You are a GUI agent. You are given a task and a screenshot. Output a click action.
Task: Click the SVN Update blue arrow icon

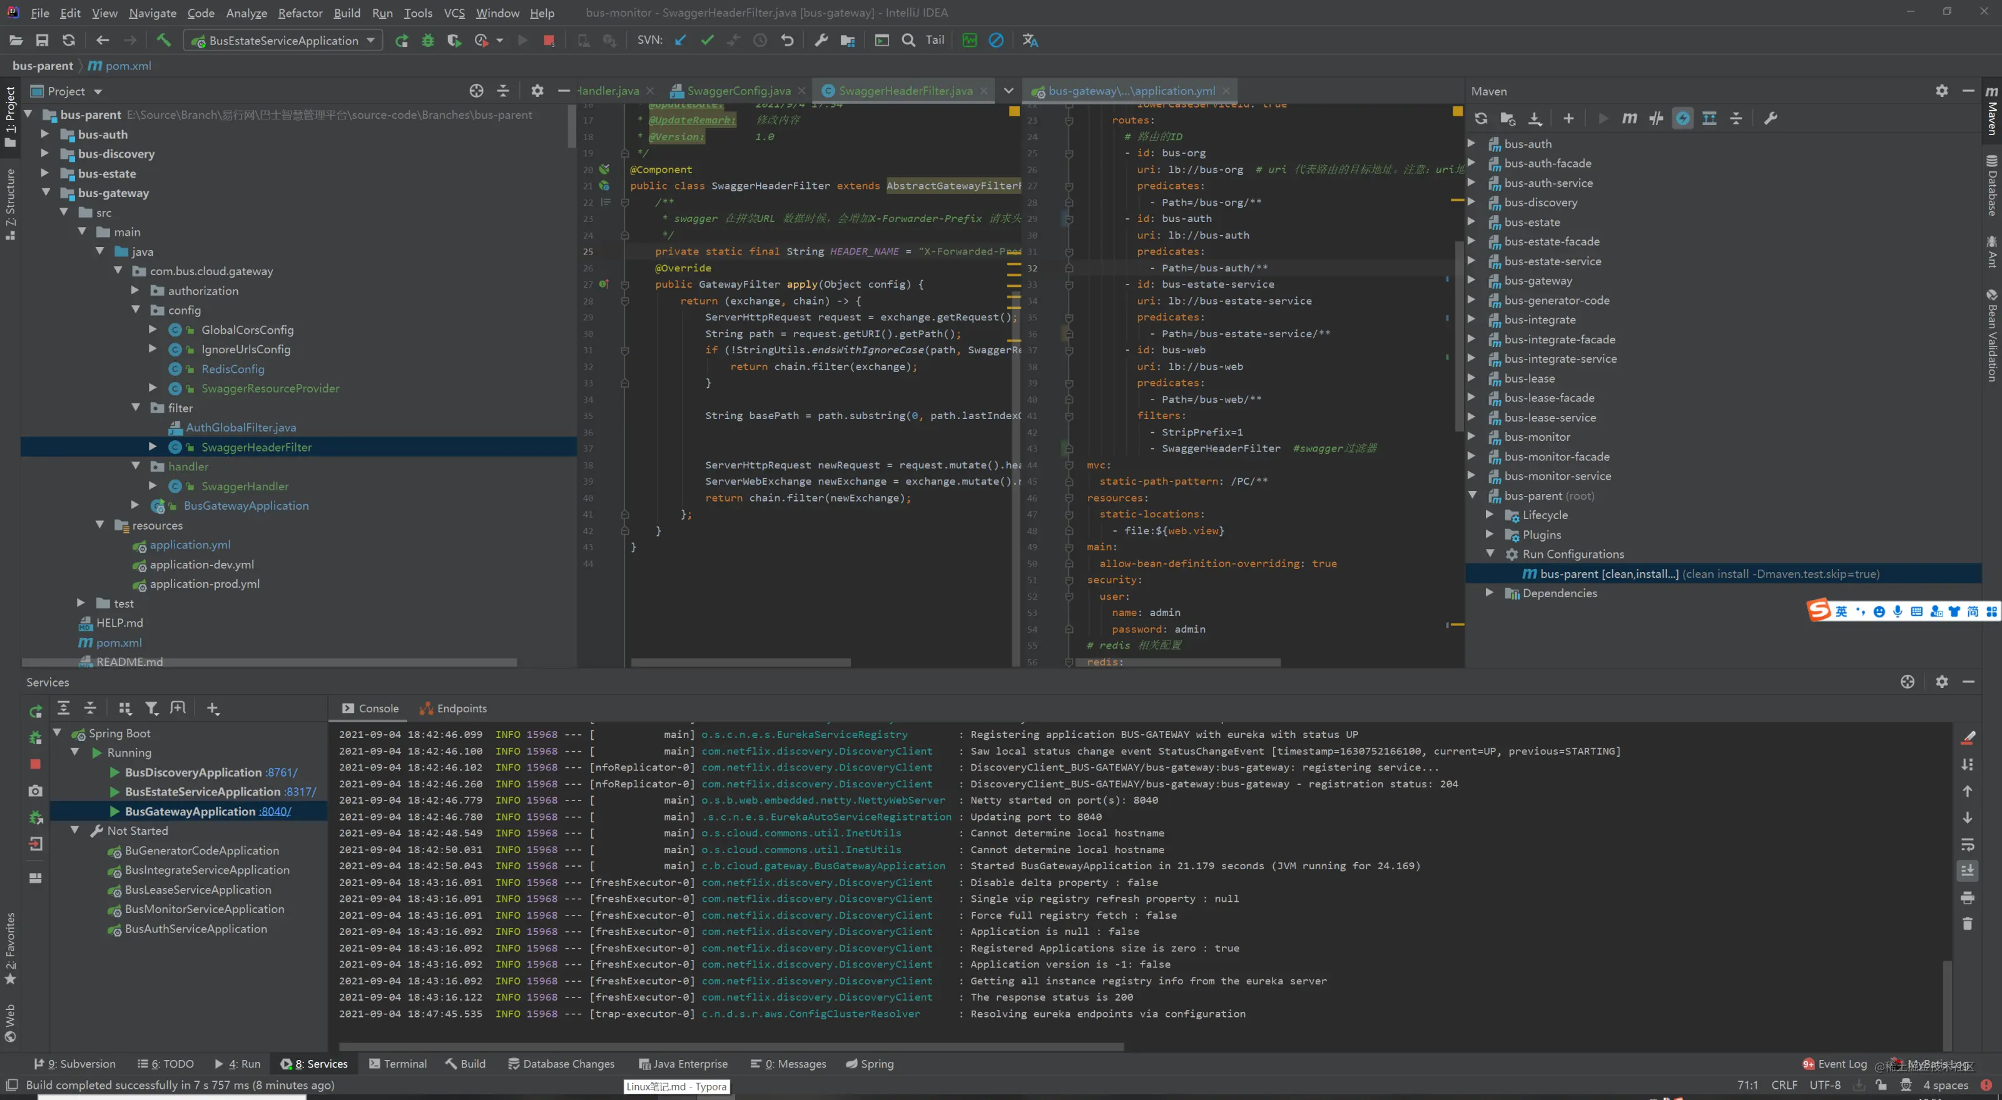[x=681, y=41]
